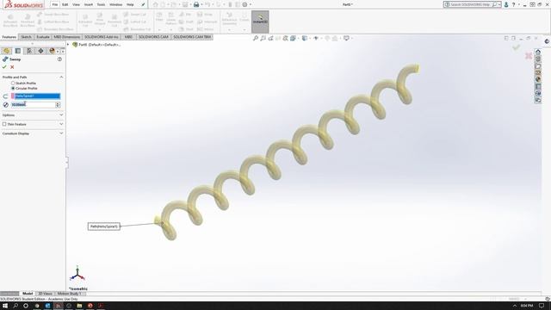Click Reference Geometry tool

coord(230,19)
